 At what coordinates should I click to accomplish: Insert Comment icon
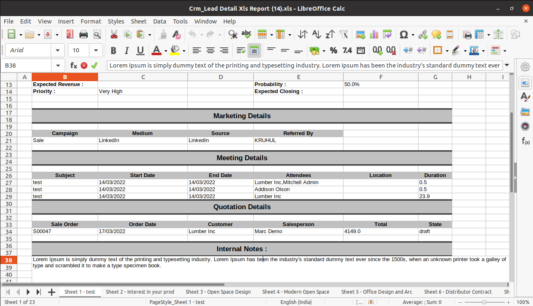pyautogui.click(x=436, y=35)
